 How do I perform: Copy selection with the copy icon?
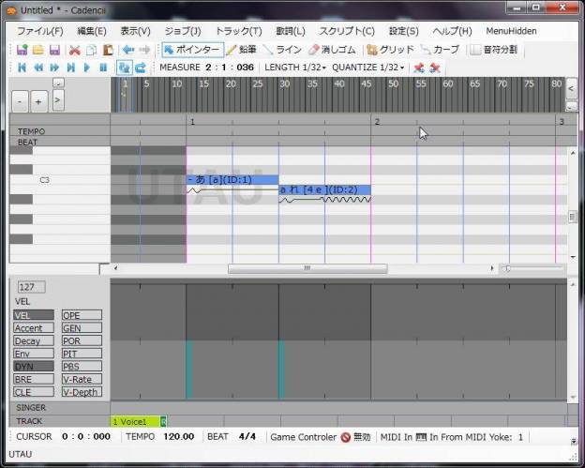pyautogui.click(x=91, y=50)
